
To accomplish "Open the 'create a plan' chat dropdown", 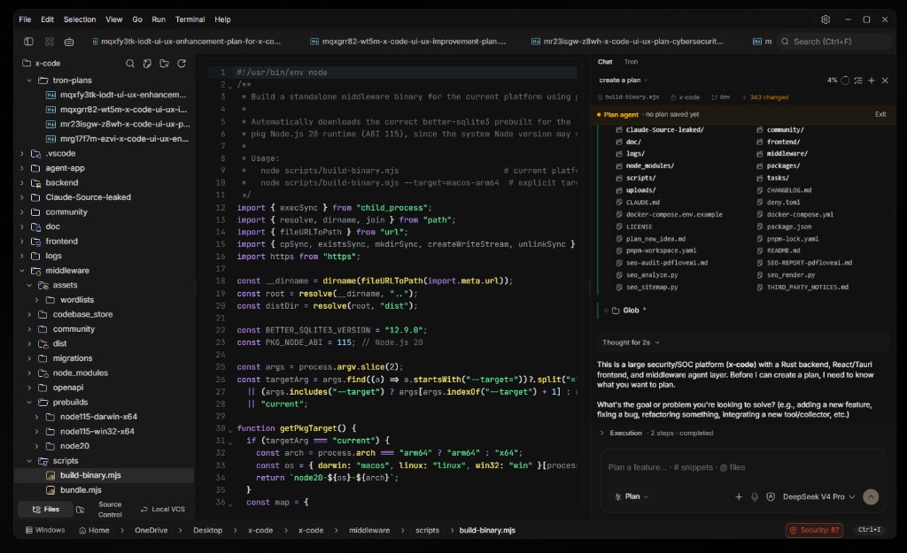I will (x=623, y=81).
